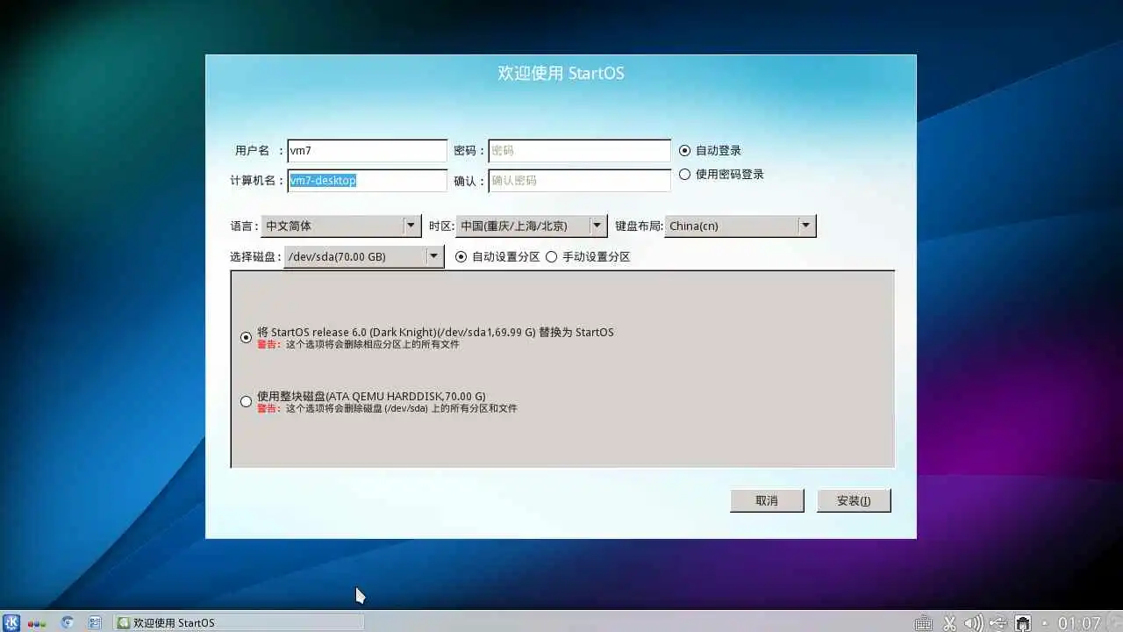Choose 自动设置分区 partition option
This screenshot has width=1123, height=632.
coord(497,256)
